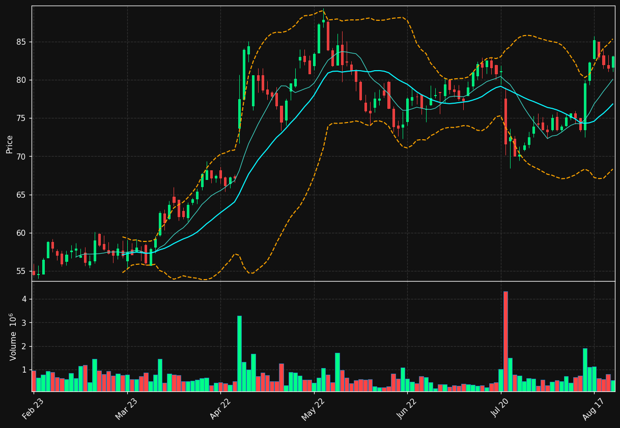Image resolution: width=620 pixels, height=428 pixels.
Task: Click the volume tick label 2
Action: click(24, 347)
